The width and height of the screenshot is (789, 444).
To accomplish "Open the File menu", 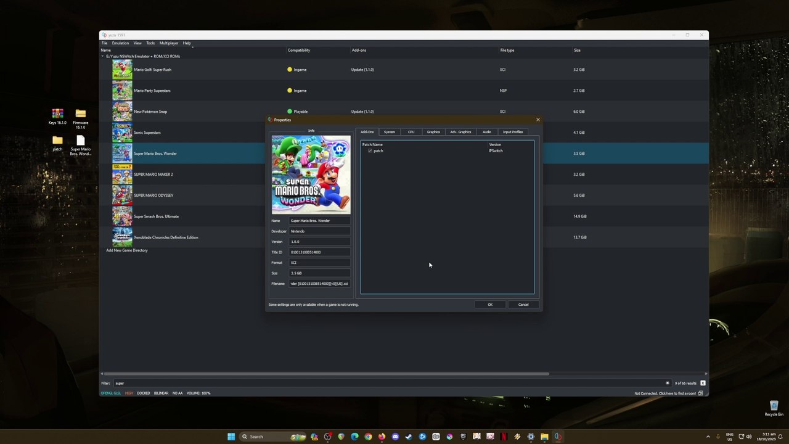I will click(104, 43).
